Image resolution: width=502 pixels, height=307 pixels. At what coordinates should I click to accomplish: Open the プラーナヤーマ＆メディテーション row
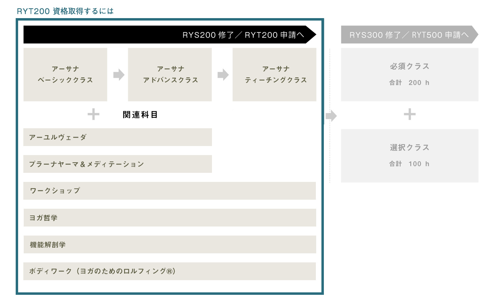(117, 164)
